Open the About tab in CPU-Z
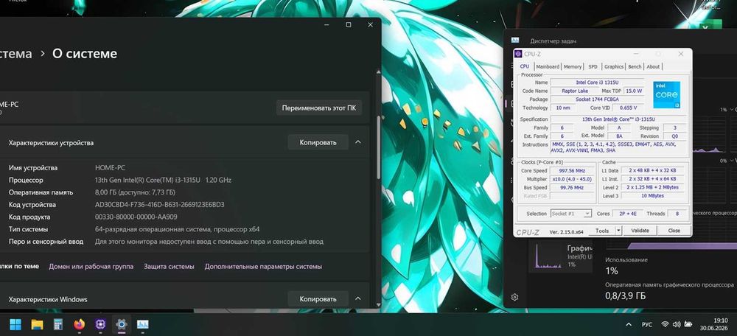This screenshot has height=336, width=737. 653,67
